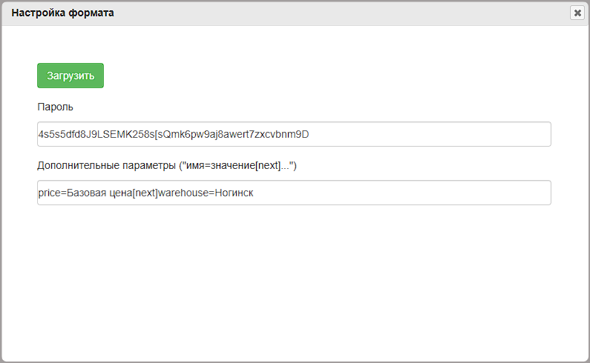
Task: Close the Настройка формата dialog
Action: pos(577,13)
